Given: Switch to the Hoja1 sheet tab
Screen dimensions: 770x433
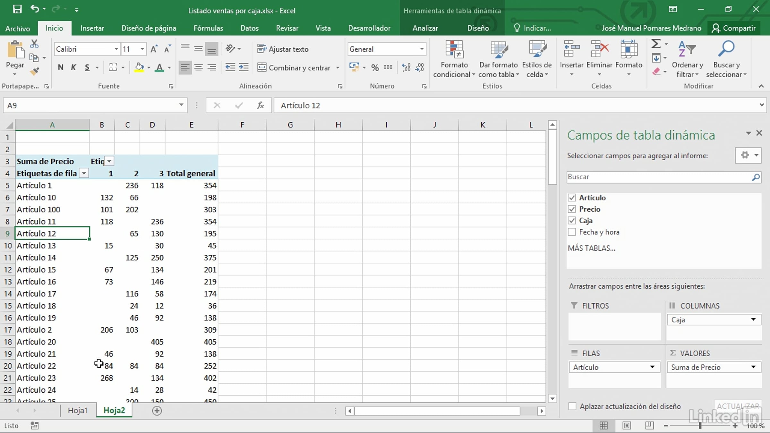Looking at the screenshot, I should coord(78,411).
